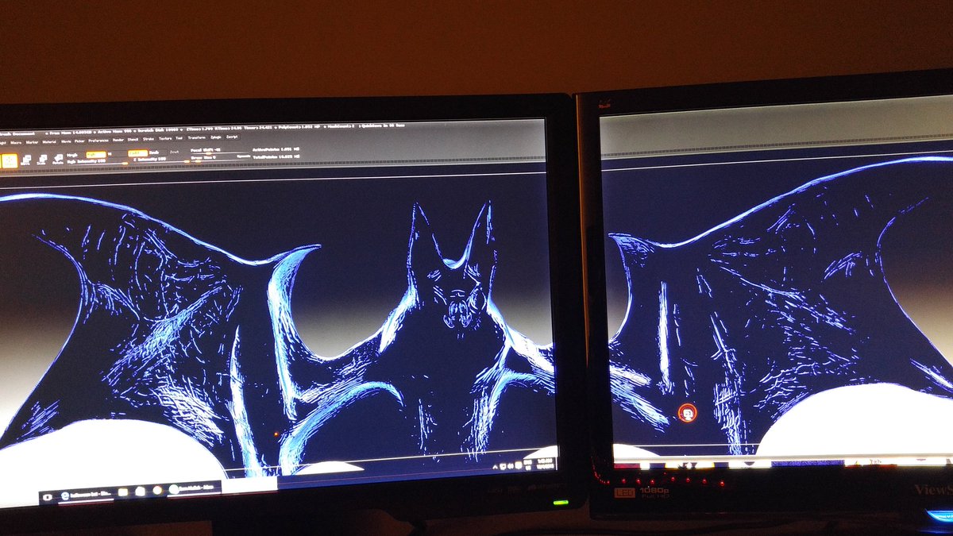
Task: Toggle the highlighted Rgb mode button
Action: (95, 154)
